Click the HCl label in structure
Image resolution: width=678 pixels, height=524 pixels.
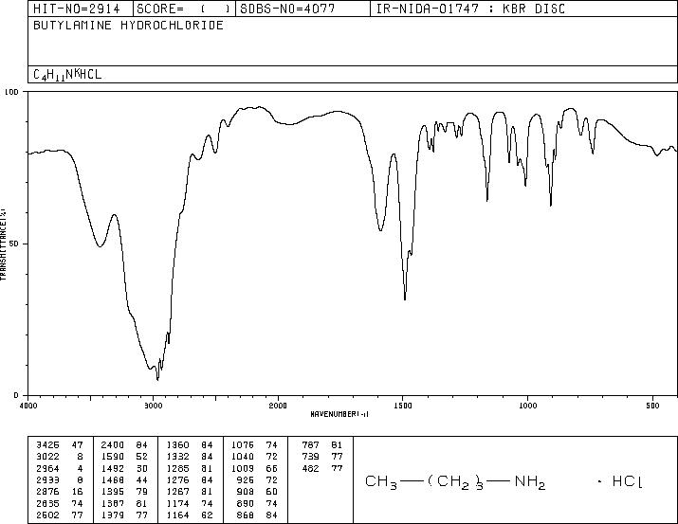pyautogui.click(x=628, y=481)
